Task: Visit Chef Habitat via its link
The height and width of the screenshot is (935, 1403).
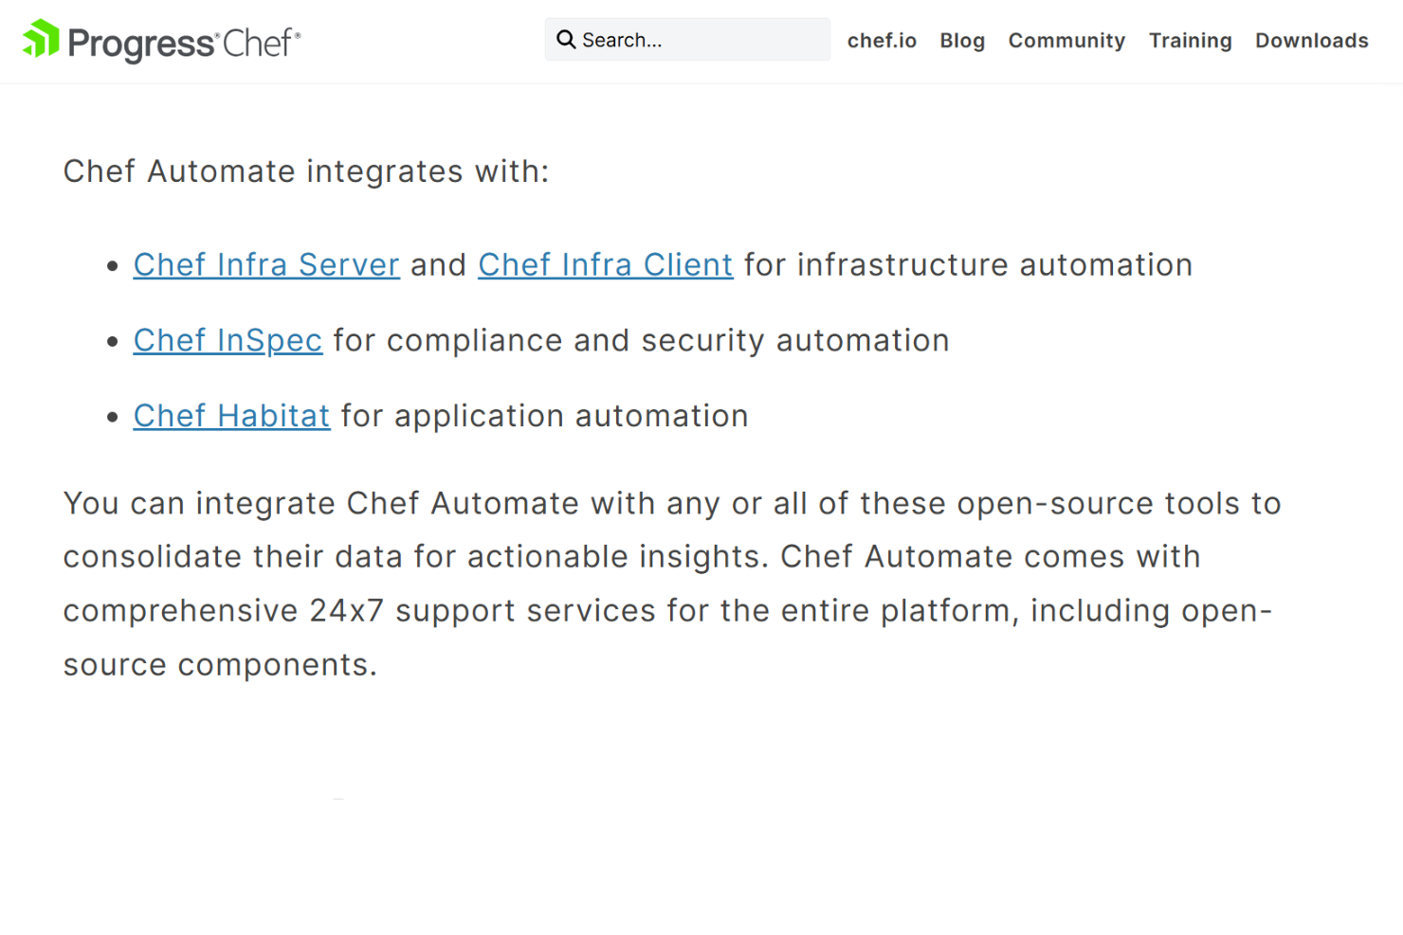Action: tap(231, 415)
